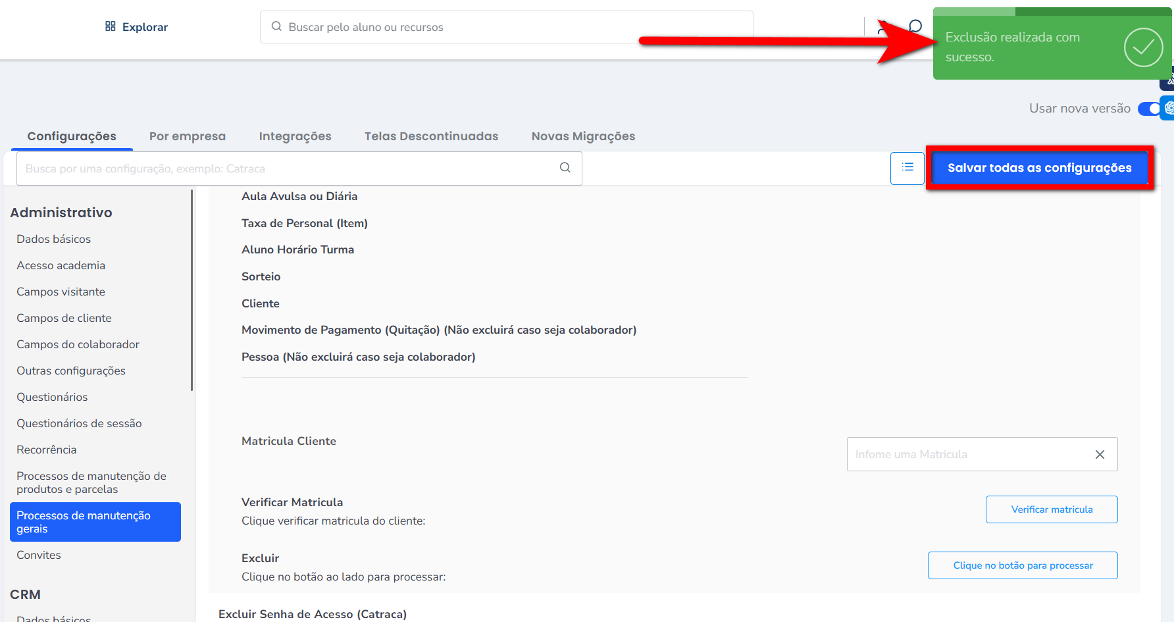1174x622 pixels.
Task: Click the magnifier icon in the configuration search
Action: 565,168
